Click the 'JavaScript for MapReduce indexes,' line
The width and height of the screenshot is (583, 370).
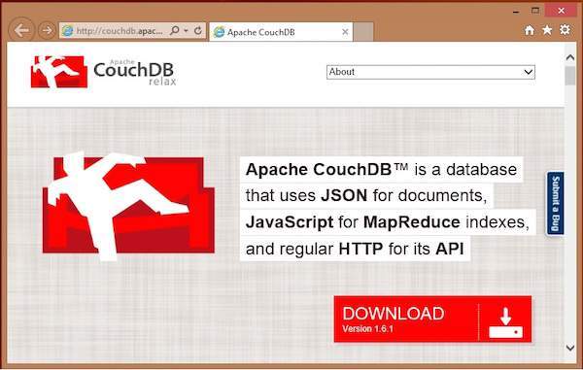[x=387, y=222]
